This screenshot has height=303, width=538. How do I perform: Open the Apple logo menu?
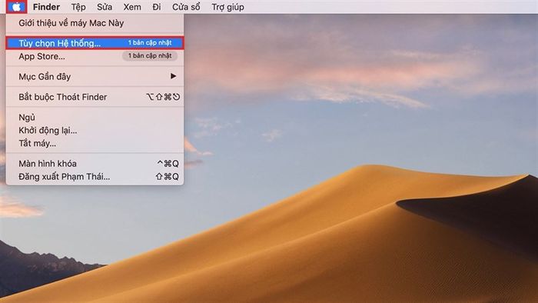[16, 6]
